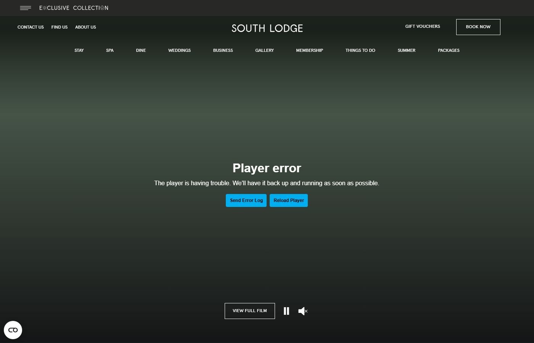Screen dimensions: 534x343
Task: Go to Membership menu item
Action: pyautogui.click(x=309, y=50)
